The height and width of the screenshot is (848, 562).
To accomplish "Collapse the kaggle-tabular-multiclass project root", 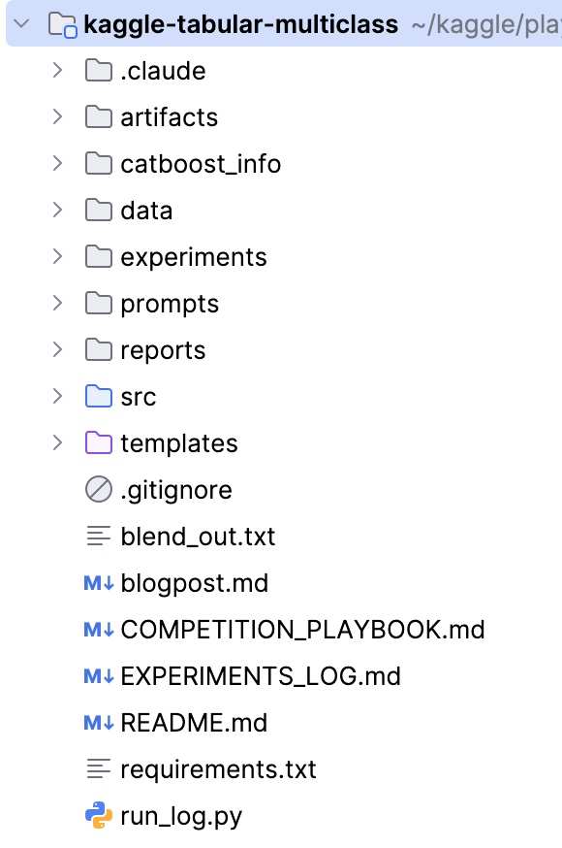I will point(21,24).
